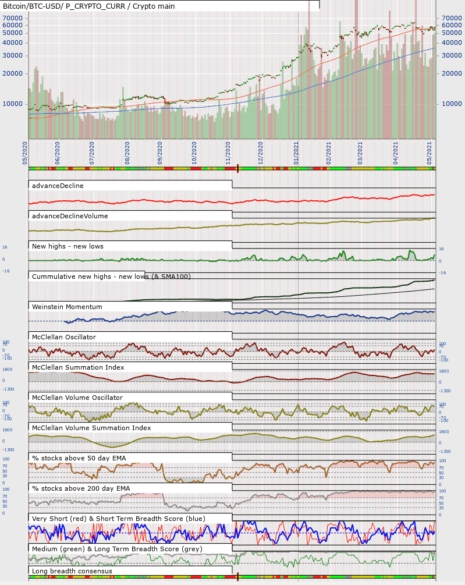
Task: Click the dark marker on Long breadth consensus bar
Action: coord(237,577)
